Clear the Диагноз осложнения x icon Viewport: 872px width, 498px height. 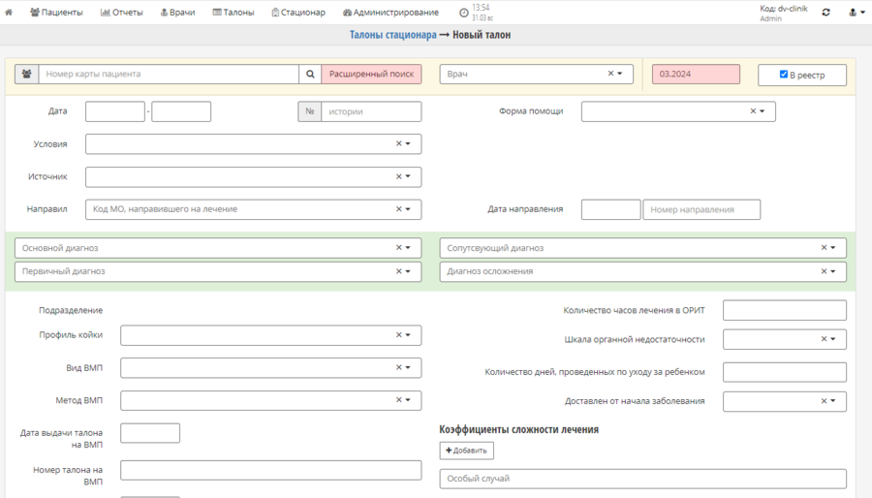coord(825,271)
